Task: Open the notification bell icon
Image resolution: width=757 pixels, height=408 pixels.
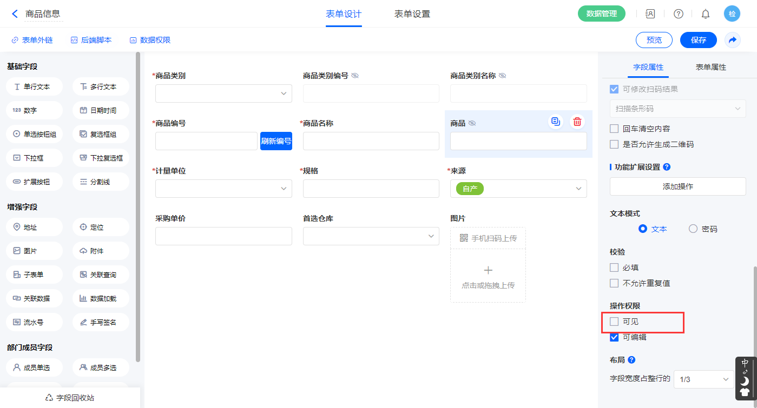Action: [x=705, y=14]
